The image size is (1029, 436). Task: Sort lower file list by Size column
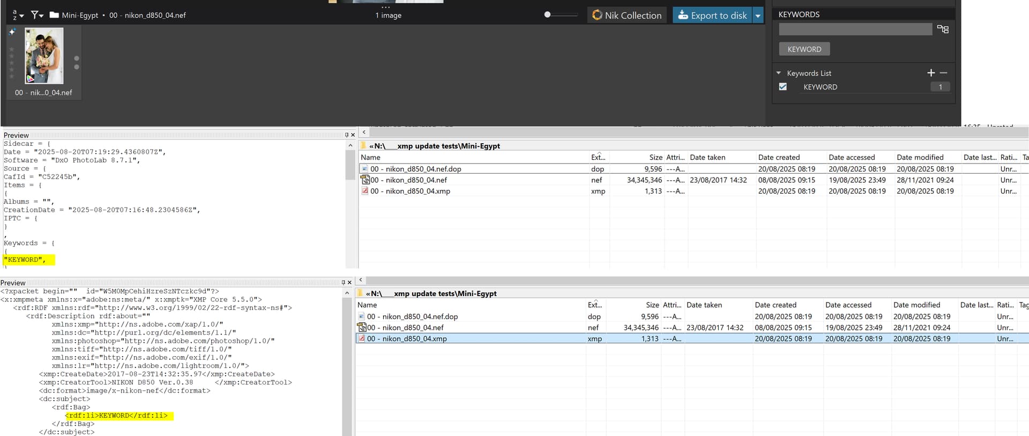click(x=652, y=305)
